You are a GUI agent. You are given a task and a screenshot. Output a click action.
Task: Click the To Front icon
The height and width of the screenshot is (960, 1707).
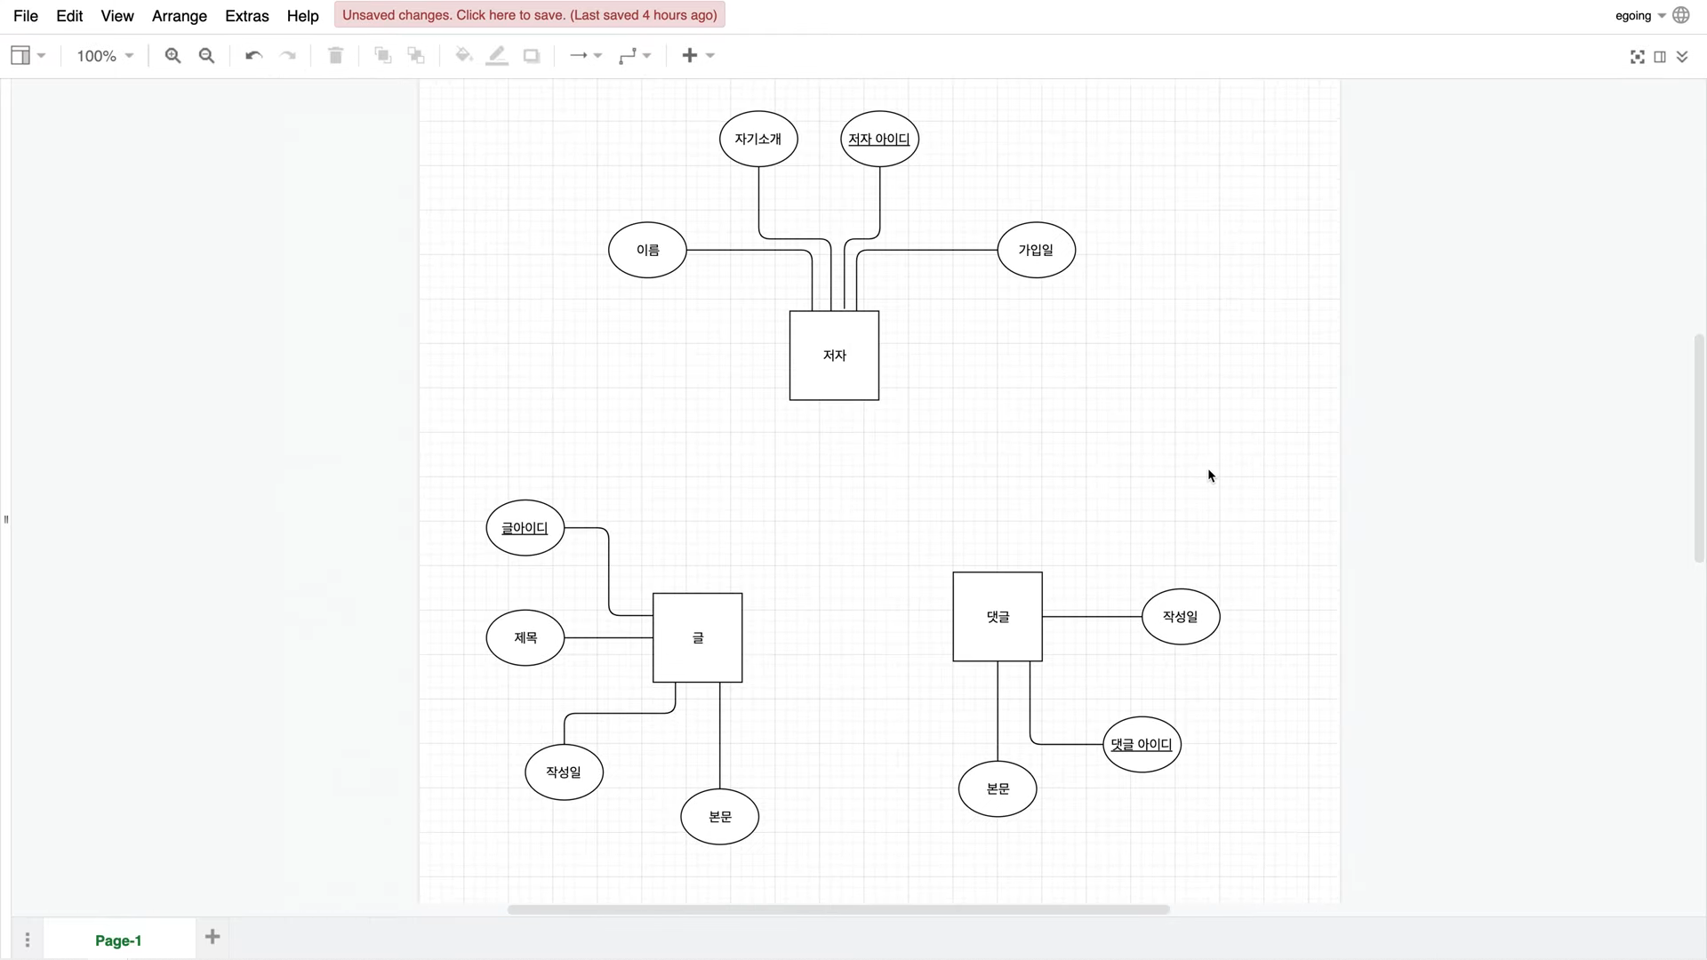(x=382, y=55)
